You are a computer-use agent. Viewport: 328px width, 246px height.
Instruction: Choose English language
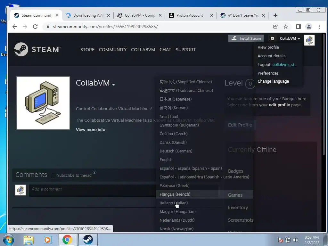(x=166, y=160)
